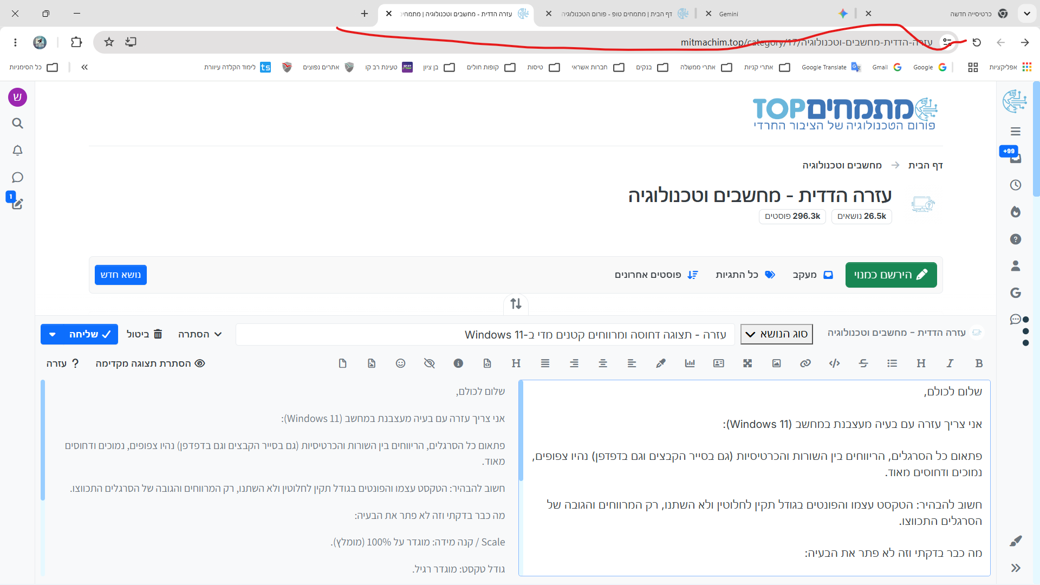1040x585 pixels.
Task: Insert a hyperlink with the chain icon
Action: click(x=805, y=363)
